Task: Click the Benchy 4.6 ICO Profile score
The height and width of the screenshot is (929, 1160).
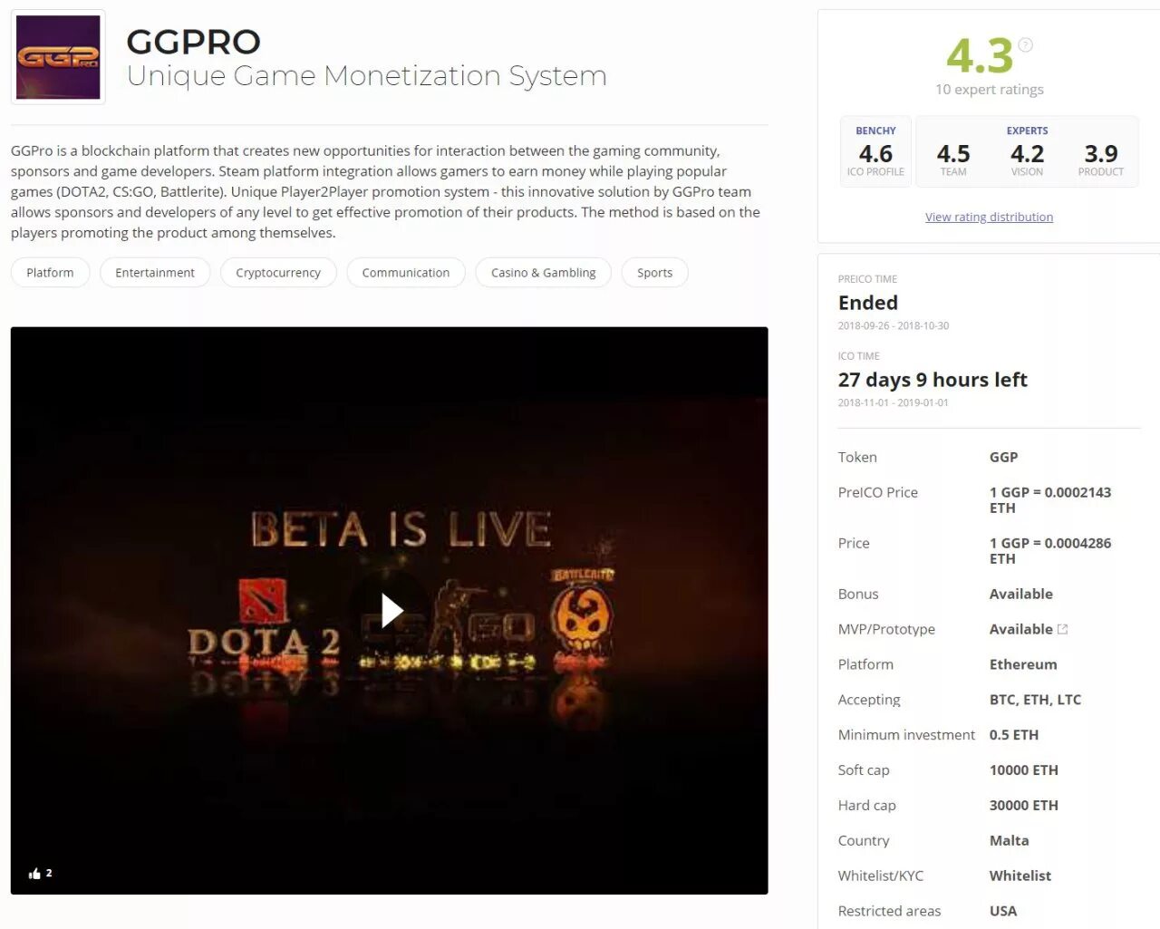Action: click(x=875, y=151)
